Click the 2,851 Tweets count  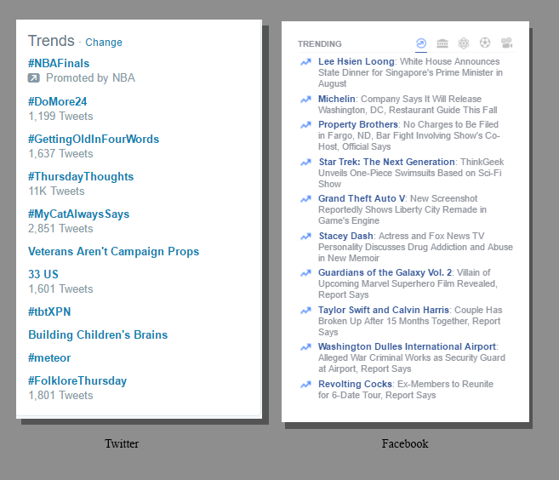60,229
